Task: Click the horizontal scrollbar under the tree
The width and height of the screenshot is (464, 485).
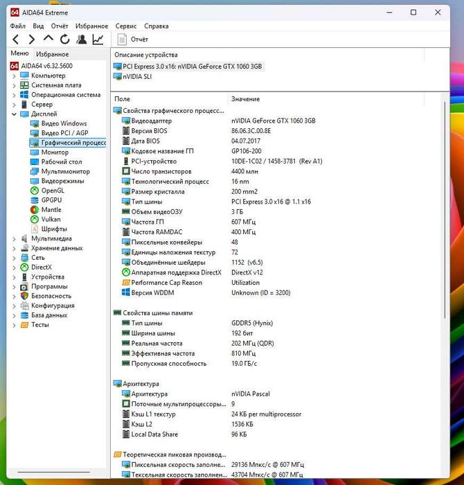Action: pos(54,473)
